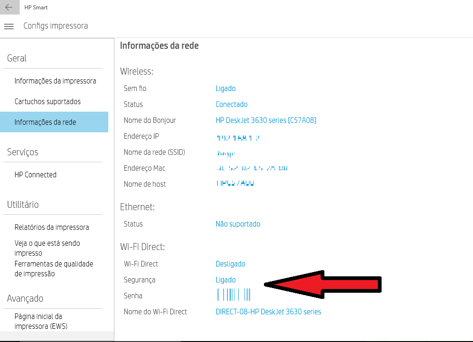The height and width of the screenshot is (342, 473).
Task: Click the back arrow icon
Action: click(x=9, y=8)
